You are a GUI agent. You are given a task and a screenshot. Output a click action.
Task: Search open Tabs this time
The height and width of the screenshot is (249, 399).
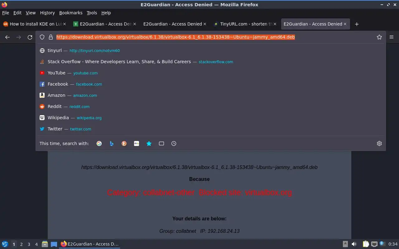[161, 143]
